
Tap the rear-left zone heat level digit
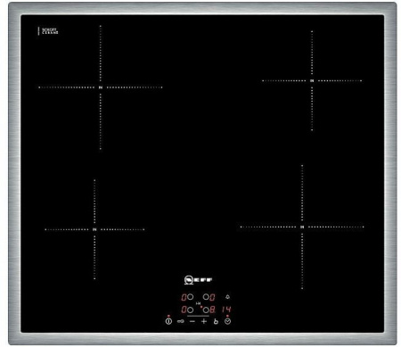click(184, 297)
